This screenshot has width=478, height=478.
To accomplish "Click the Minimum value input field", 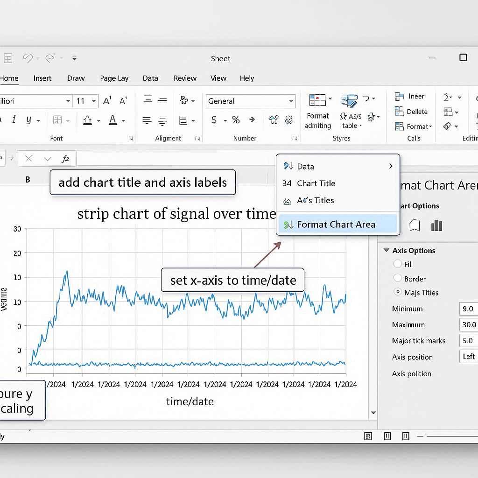I will tap(468, 309).
